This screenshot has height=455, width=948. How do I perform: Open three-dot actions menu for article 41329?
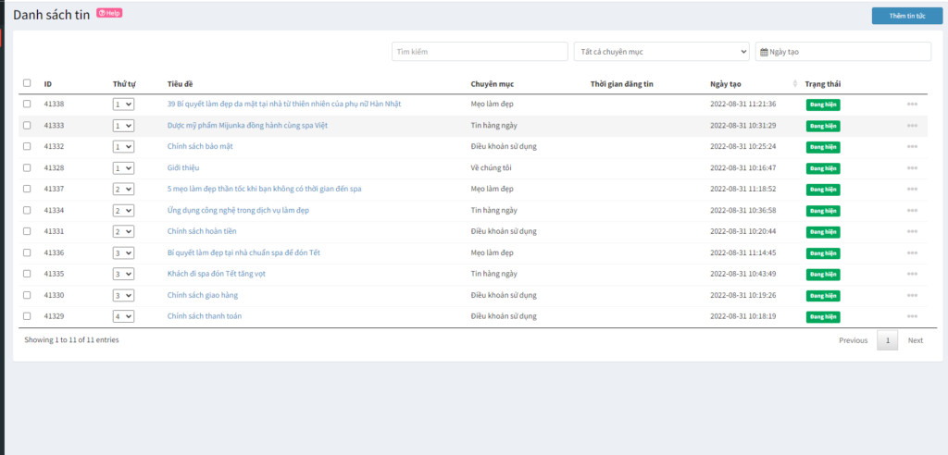[912, 317]
